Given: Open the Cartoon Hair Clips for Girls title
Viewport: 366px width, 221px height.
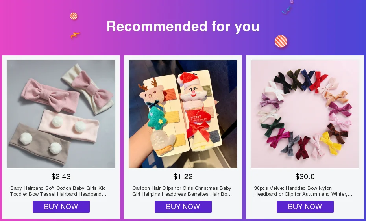Looking at the screenshot, I should point(182,191).
